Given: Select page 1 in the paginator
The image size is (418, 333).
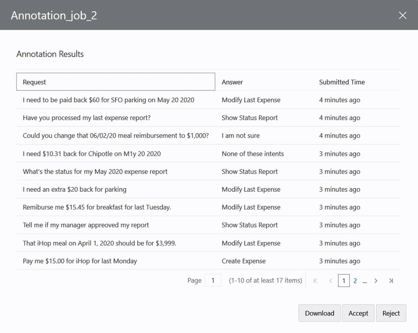Looking at the screenshot, I should point(344,281).
